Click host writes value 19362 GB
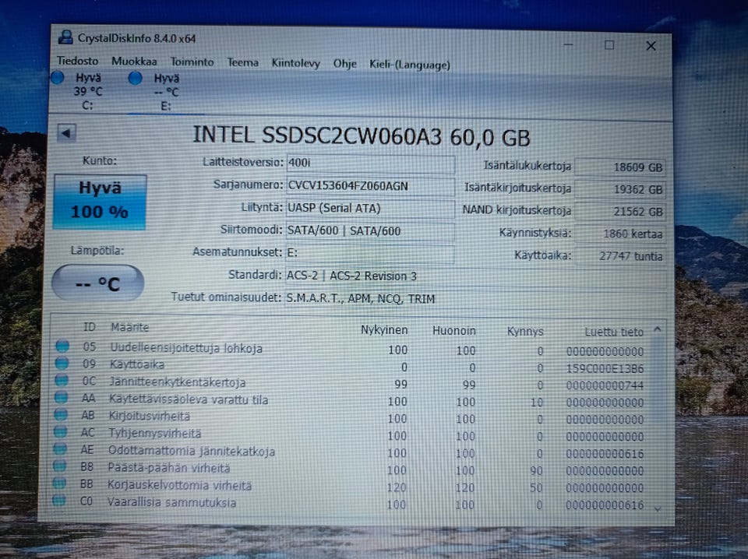The width and height of the screenshot is (748, 559). pos(620,189)
